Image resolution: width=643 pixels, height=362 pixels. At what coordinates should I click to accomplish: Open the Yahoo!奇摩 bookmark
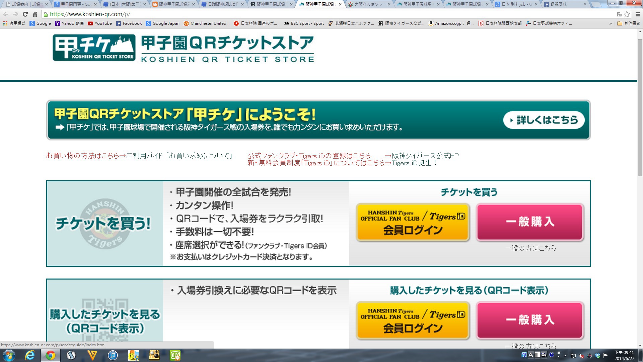(x=69, y=23)
